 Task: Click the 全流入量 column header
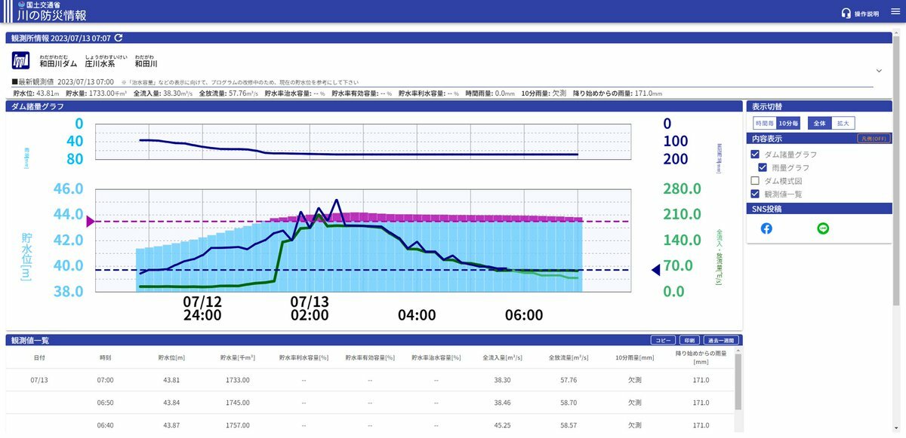(502, 358)
